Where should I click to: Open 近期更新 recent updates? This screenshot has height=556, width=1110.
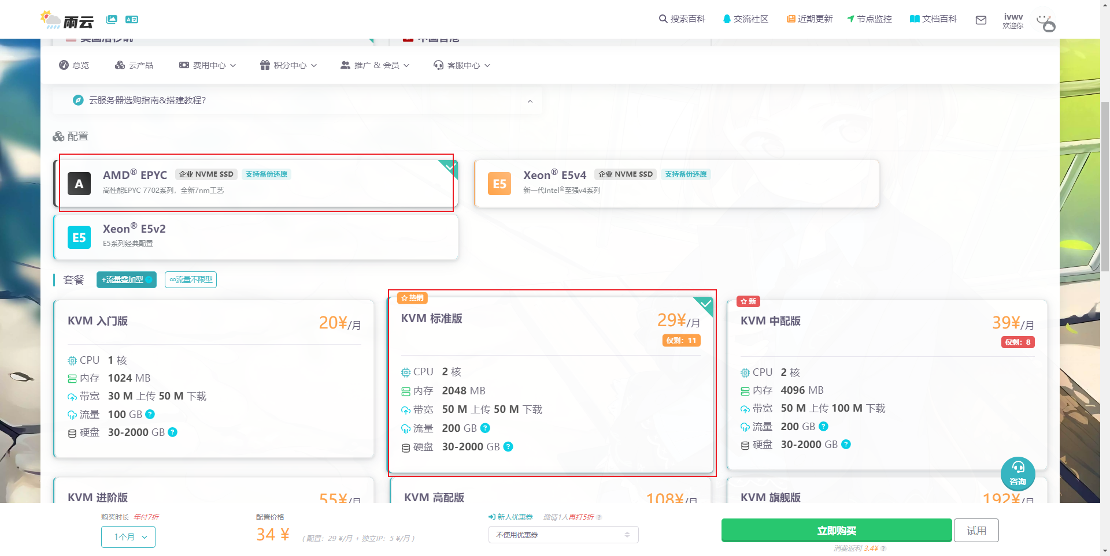pos(811,18)
